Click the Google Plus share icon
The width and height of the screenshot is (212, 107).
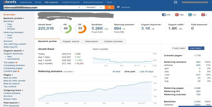pyautogui.click(x=177, y=15)
